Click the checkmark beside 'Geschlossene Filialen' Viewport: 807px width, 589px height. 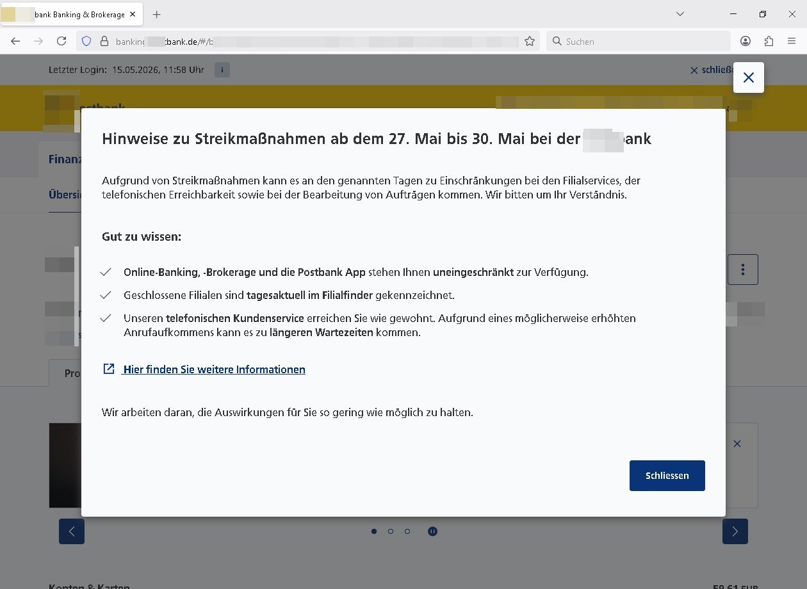[106, 295]
